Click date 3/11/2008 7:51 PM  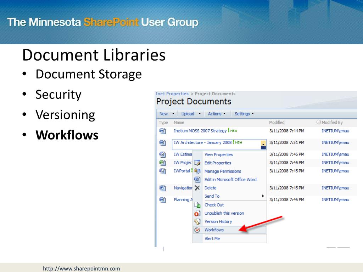tap(286, 143)
